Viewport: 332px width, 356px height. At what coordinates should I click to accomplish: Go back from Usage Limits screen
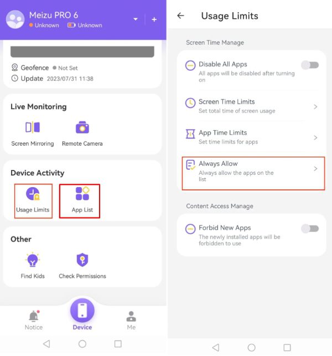point(180,16)
